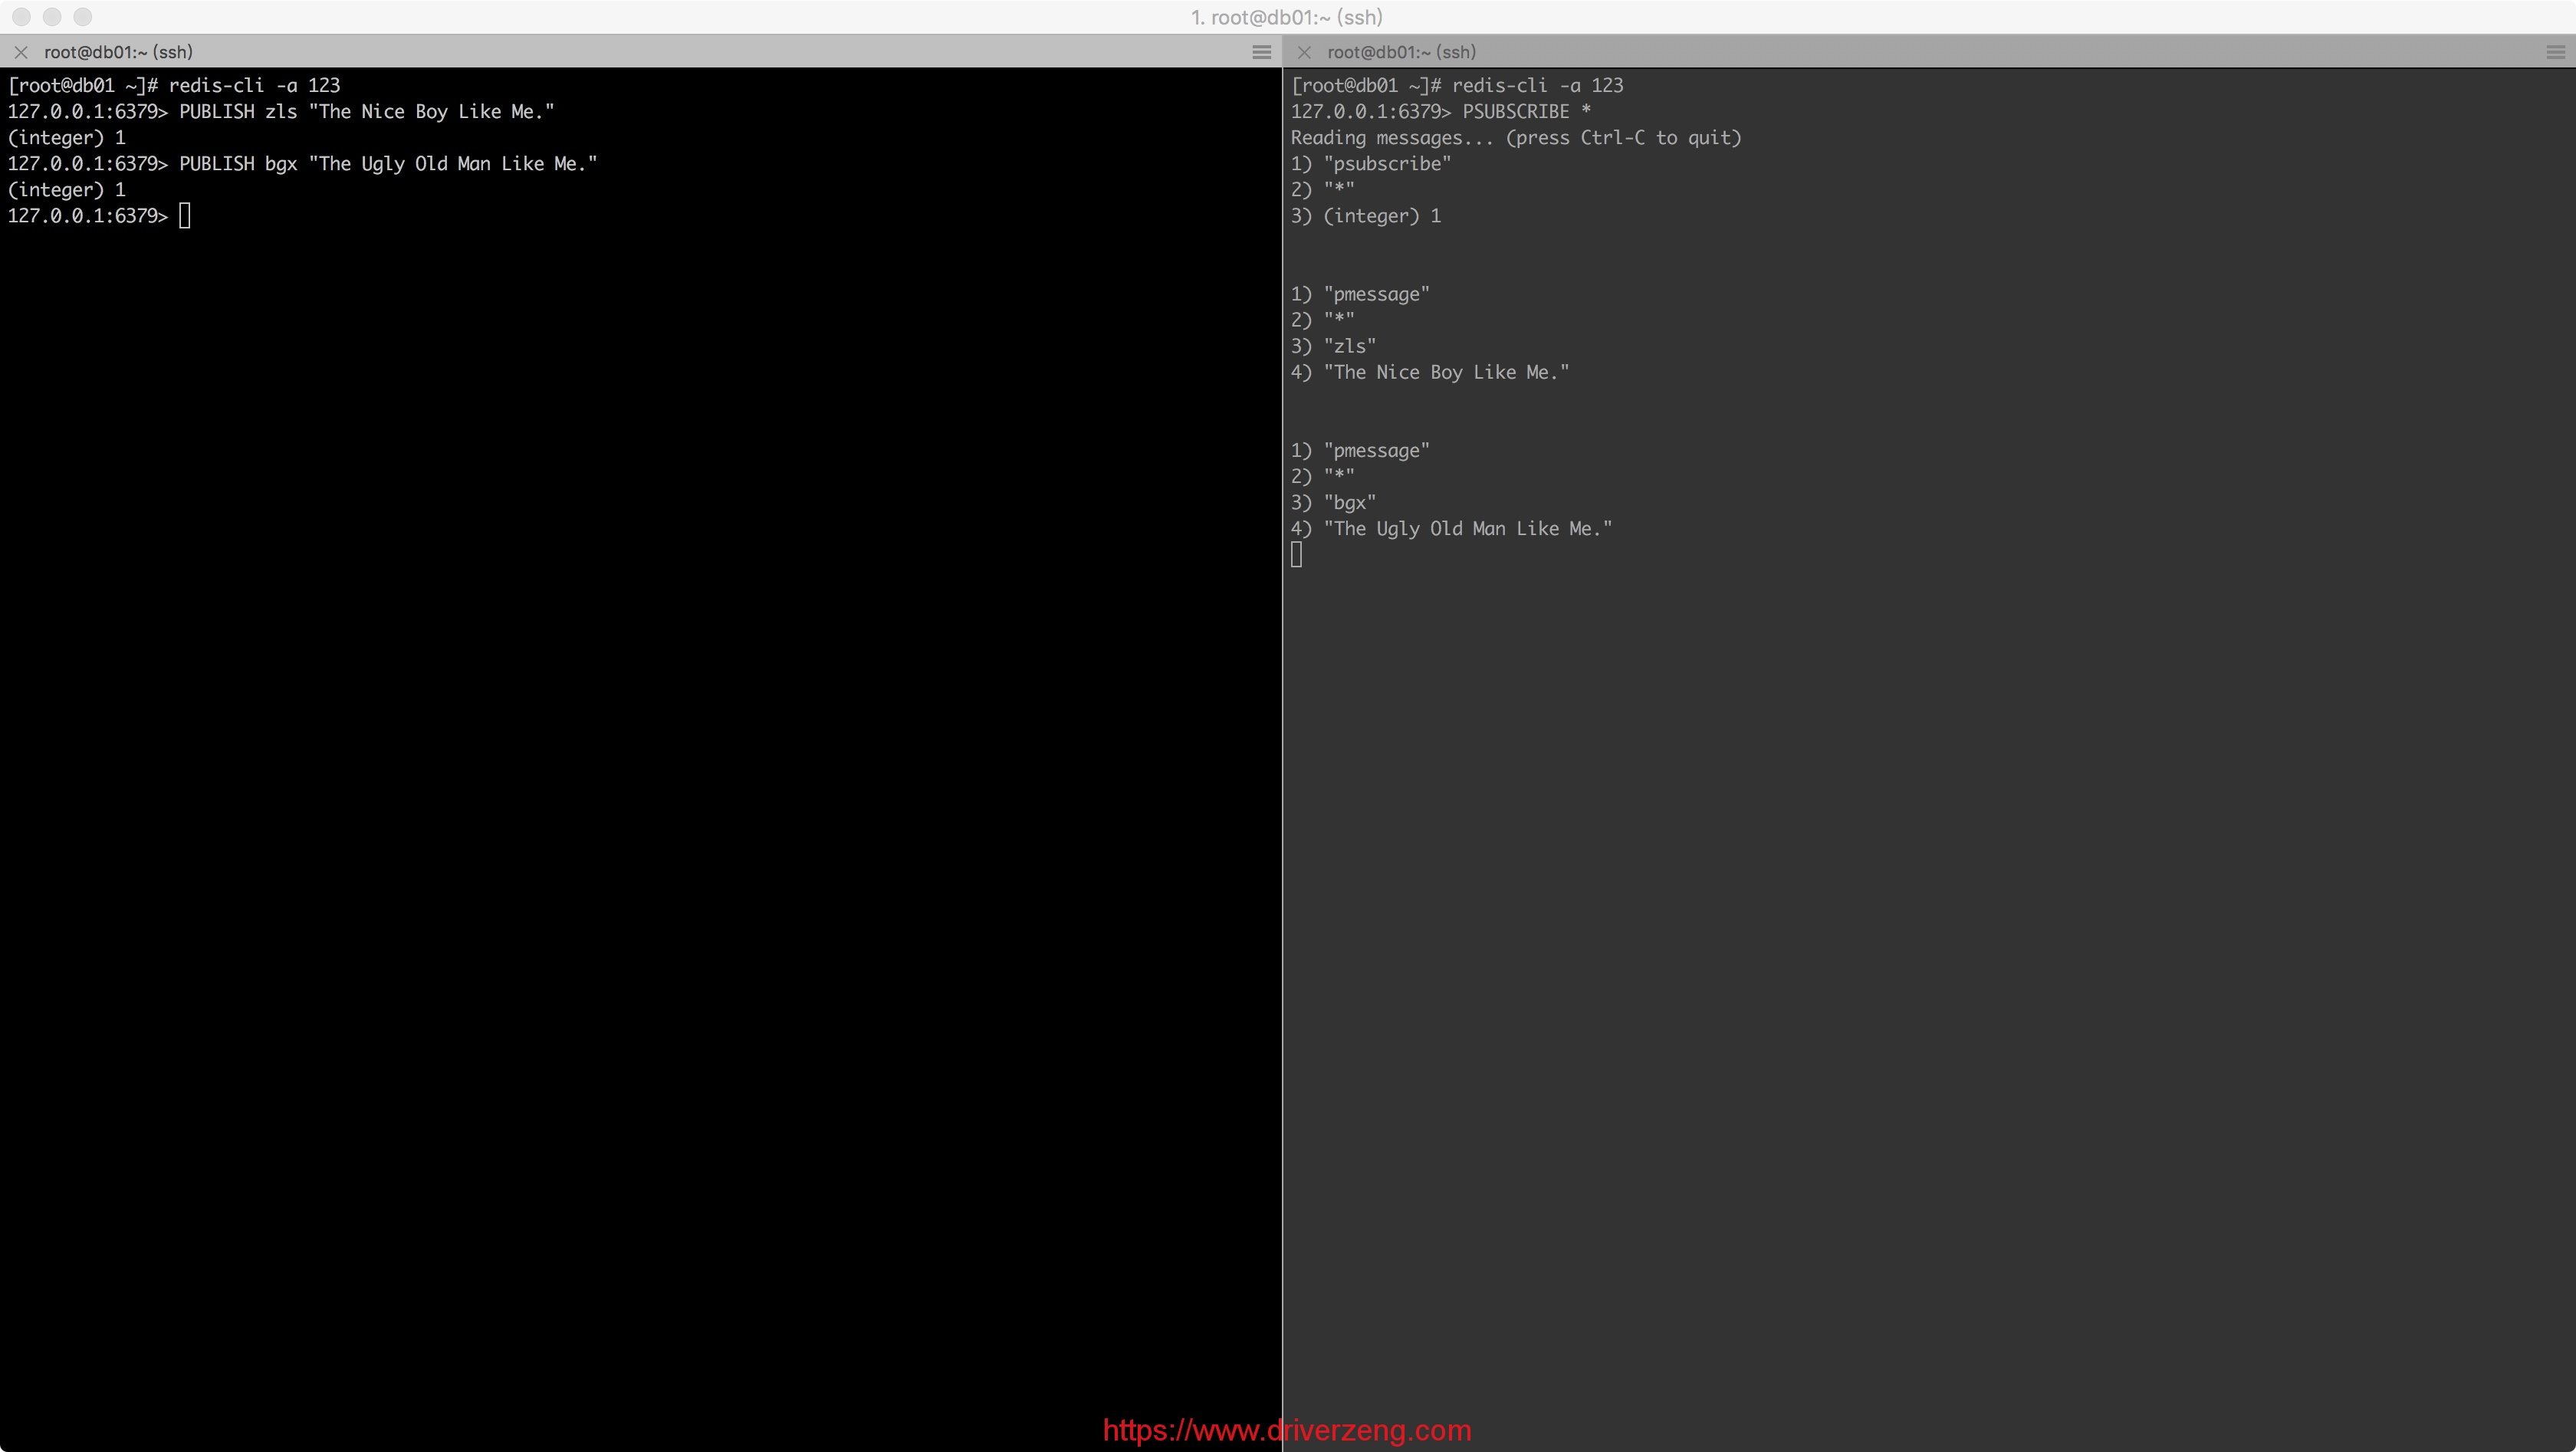Viewport: 2576px width, 1452px height.
Task: Click the left pane command prompt cursor
Action: coord(185,216)
